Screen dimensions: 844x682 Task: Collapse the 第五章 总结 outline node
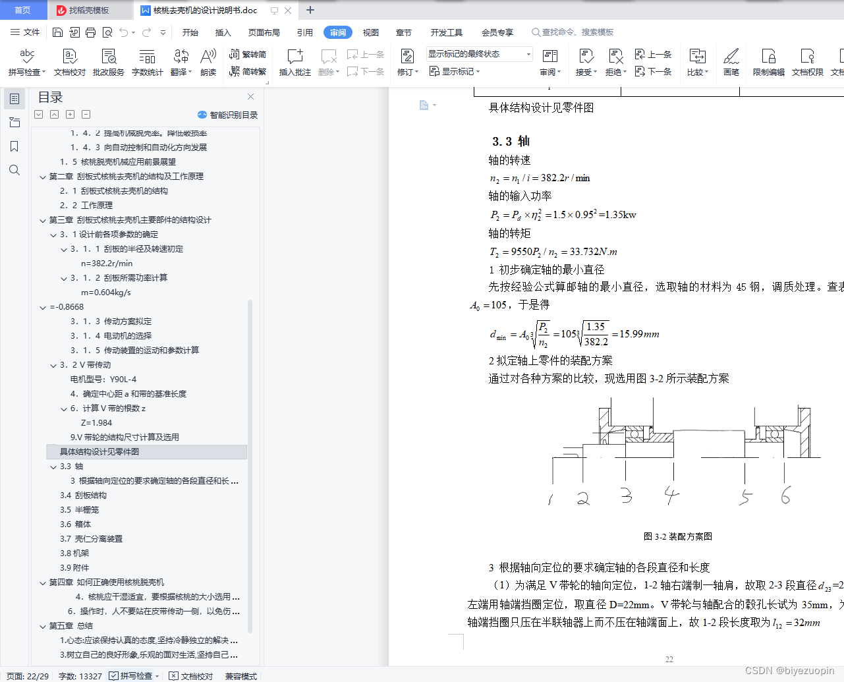pyautogui.click(x=43, y=626)
